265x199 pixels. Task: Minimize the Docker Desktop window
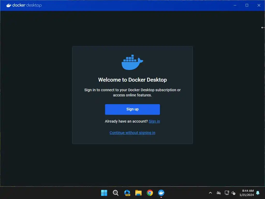tap(235, 5)
